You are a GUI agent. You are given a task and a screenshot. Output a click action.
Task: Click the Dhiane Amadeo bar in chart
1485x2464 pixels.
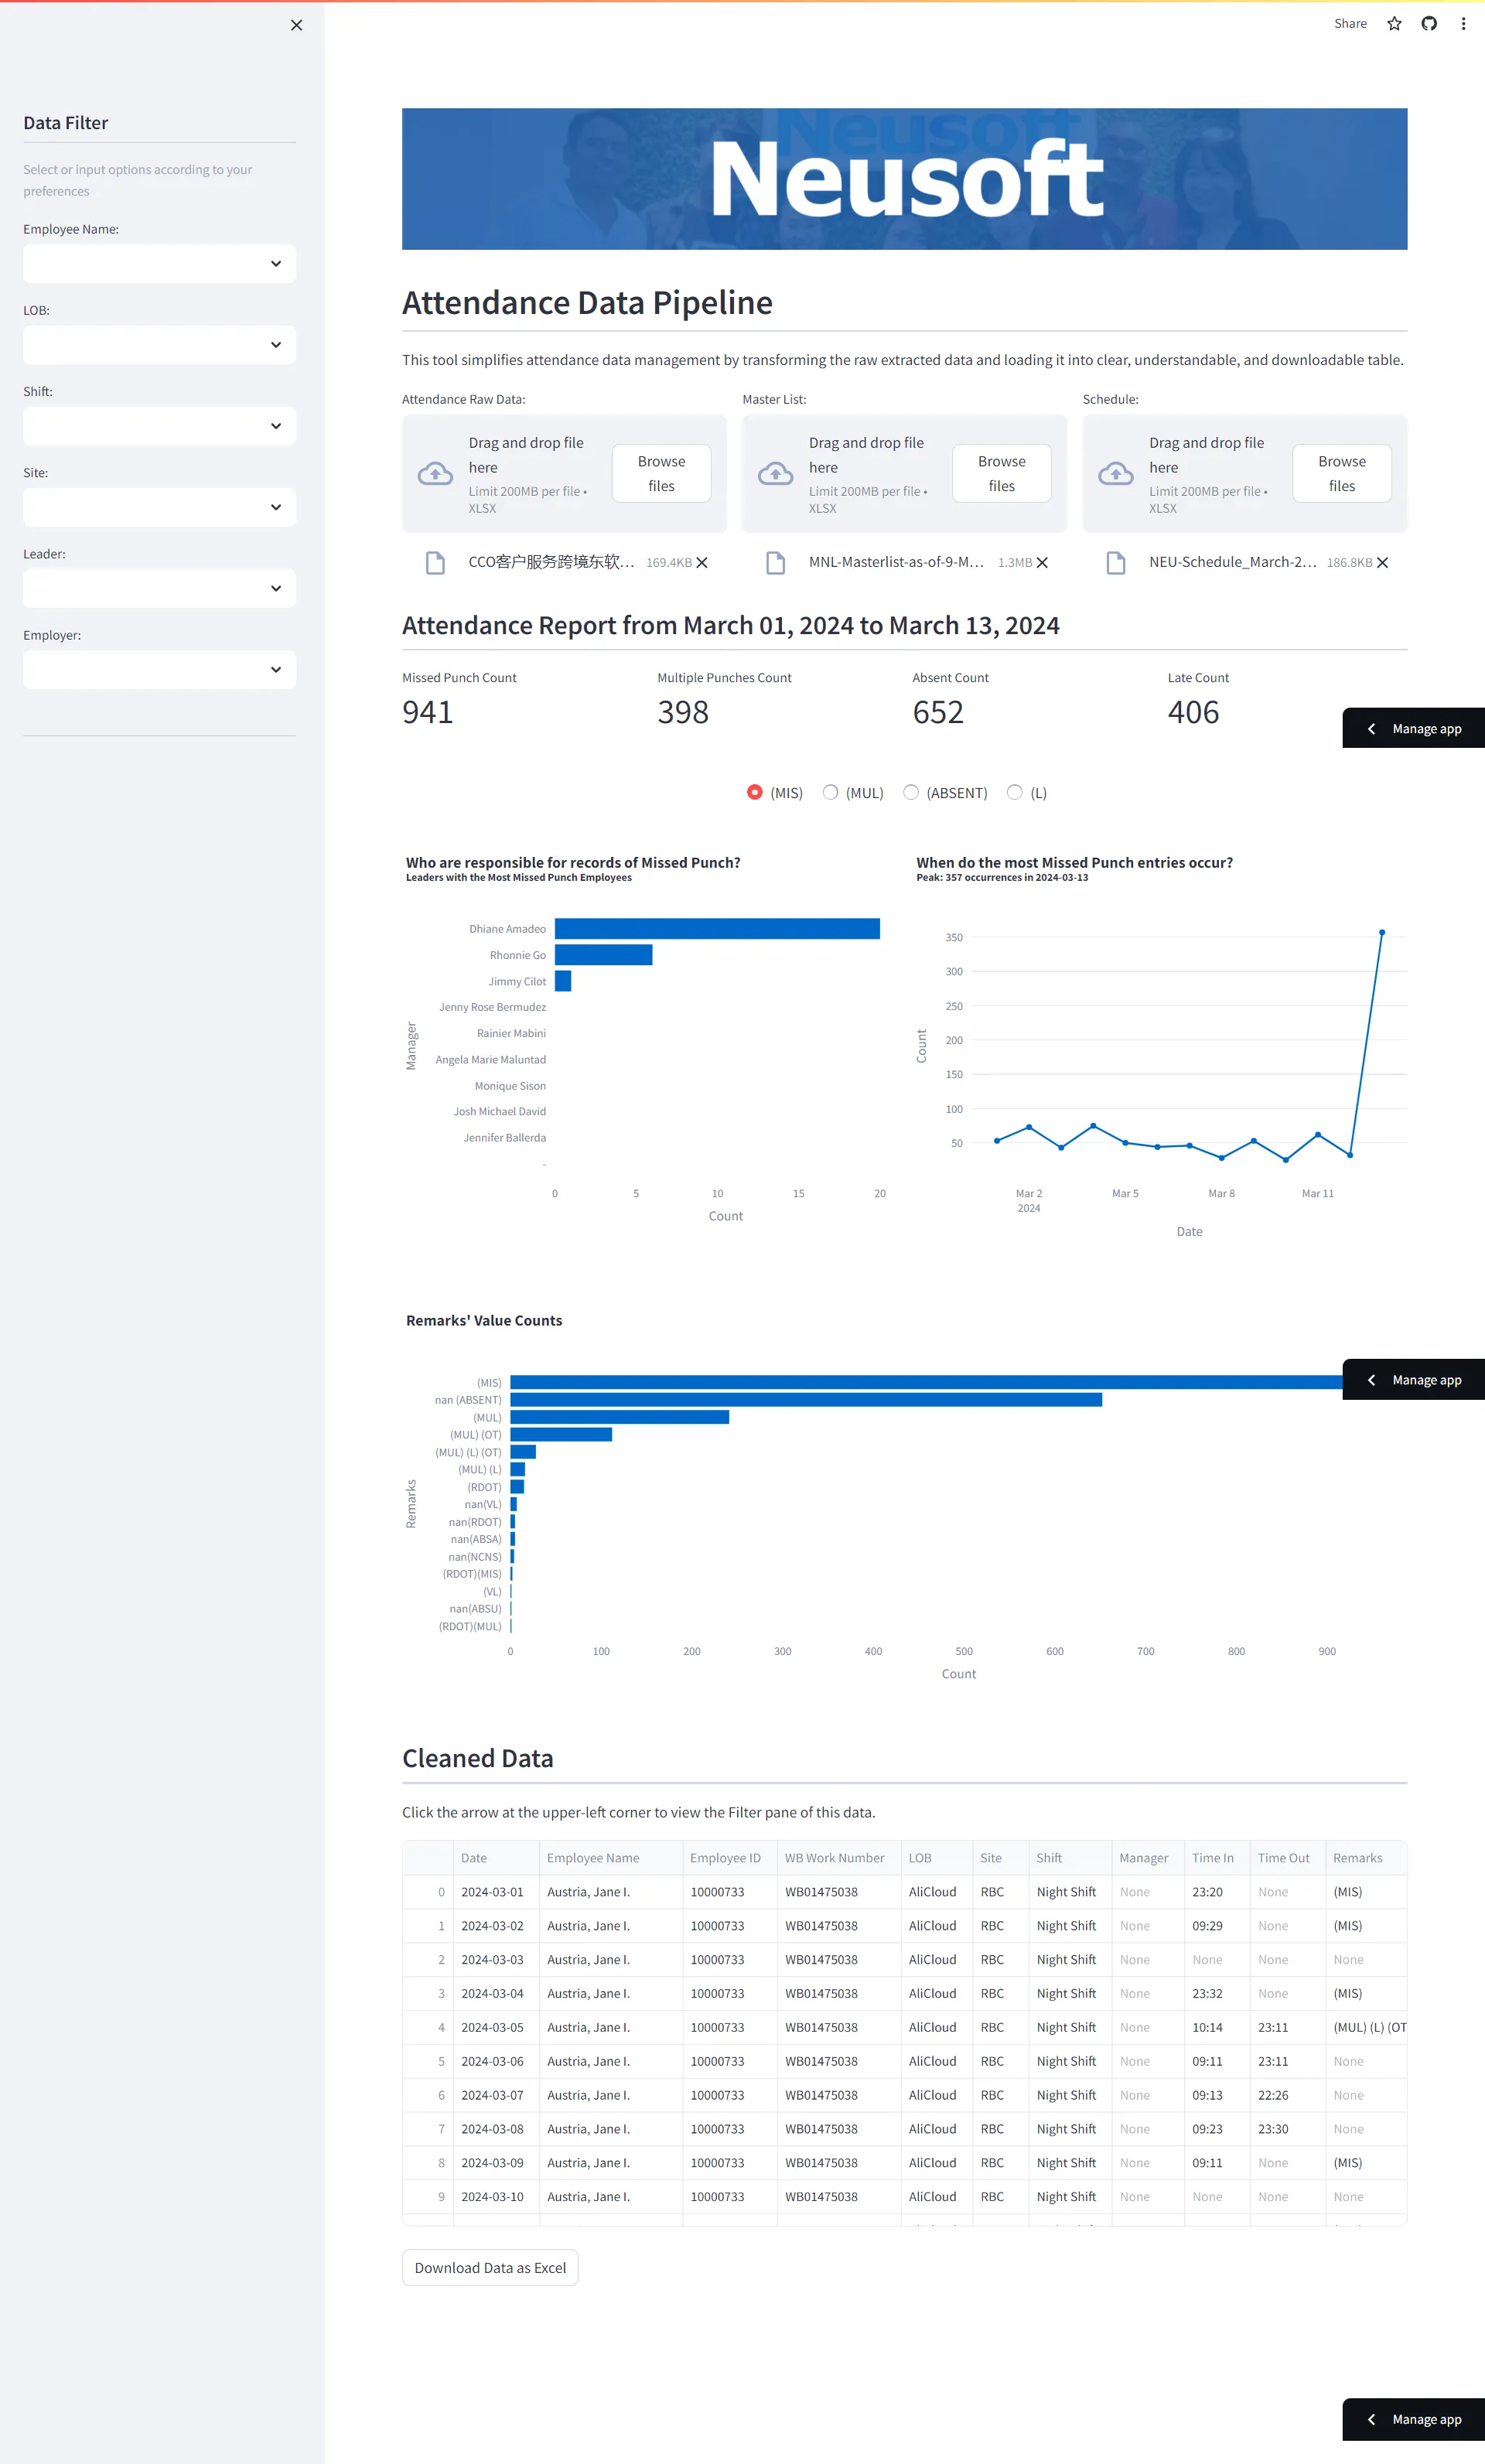tap(717, 929)
